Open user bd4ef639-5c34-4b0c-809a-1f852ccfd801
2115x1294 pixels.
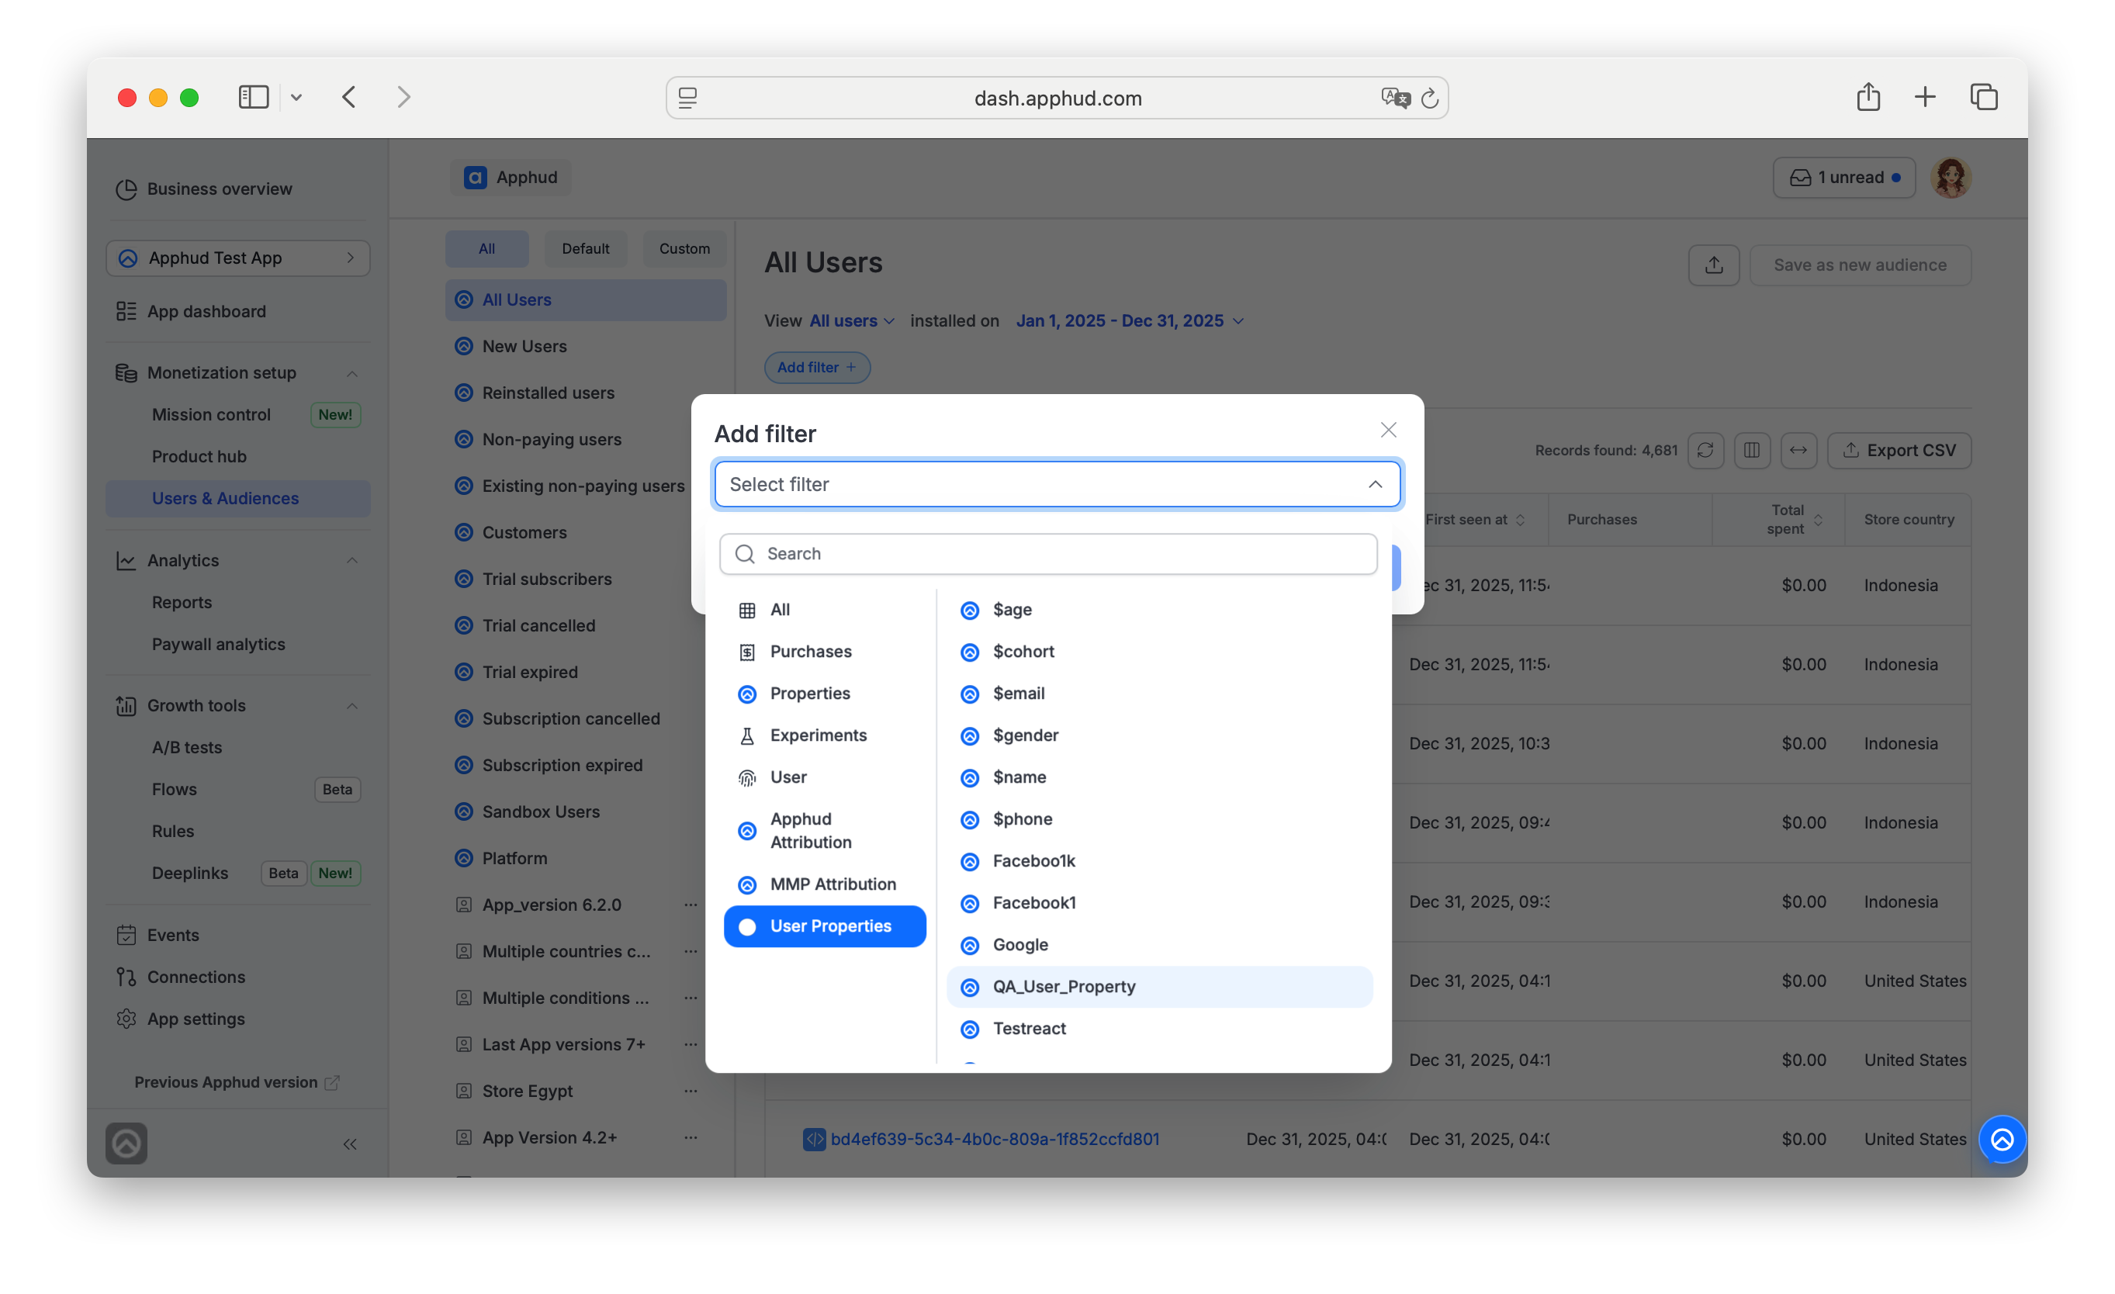point(994,1140)
